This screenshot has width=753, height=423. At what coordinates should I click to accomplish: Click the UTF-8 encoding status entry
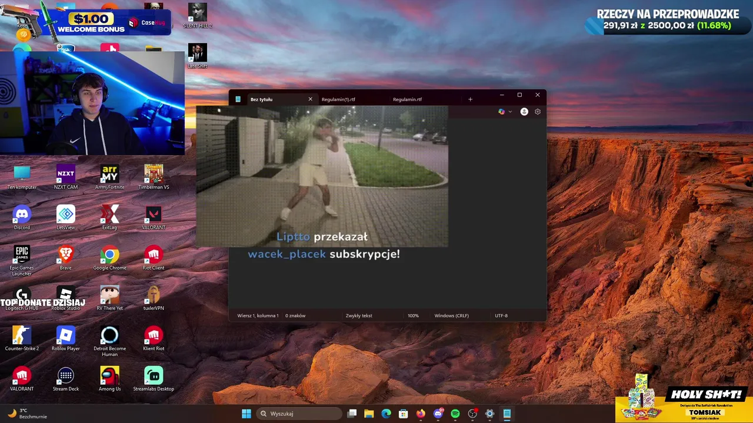pos(501,315)
